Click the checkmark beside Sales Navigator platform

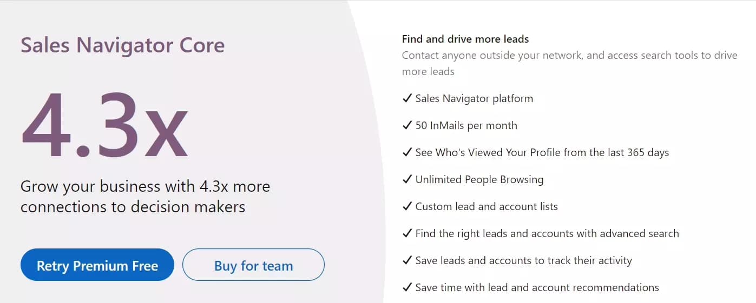[x=407, y=98]
